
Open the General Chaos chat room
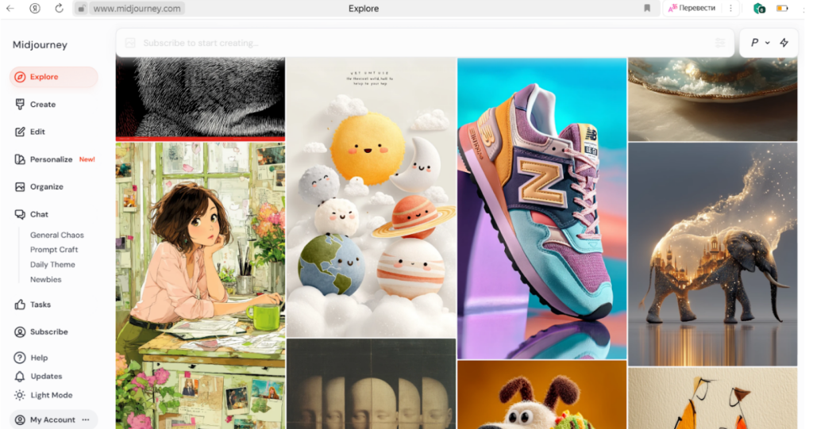pyautogui.click(x=56, y=235)
